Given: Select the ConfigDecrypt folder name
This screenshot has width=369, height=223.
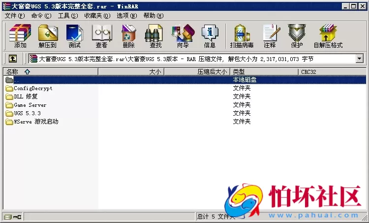Looking at the screenshot, I should click(33, 88).
